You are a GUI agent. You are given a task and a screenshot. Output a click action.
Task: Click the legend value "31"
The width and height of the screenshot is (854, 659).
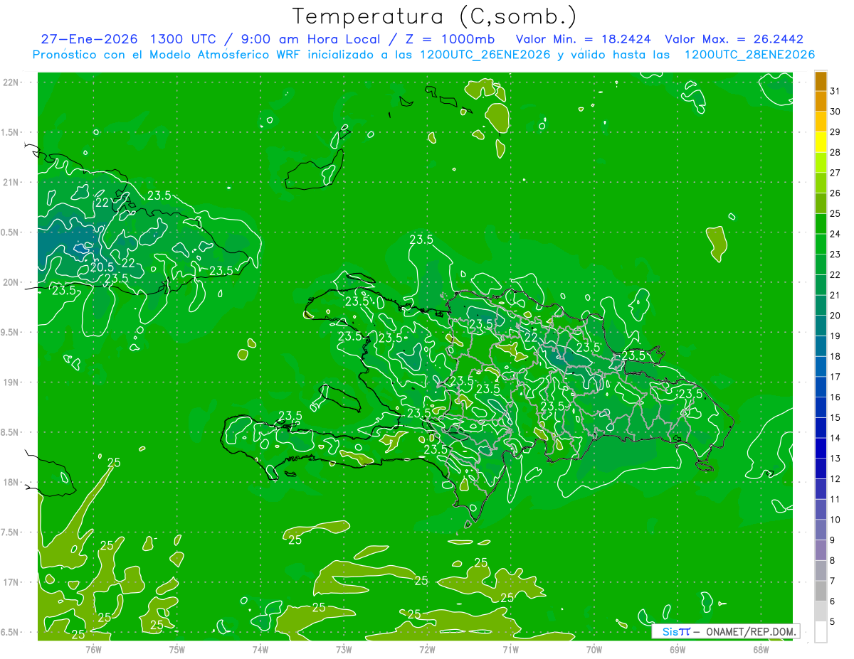click(835, 91)
